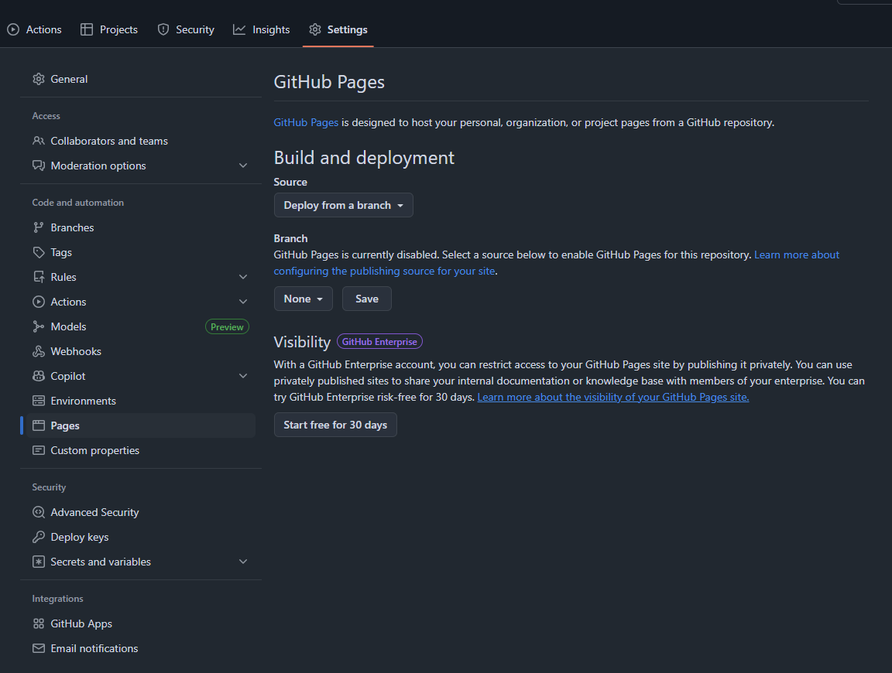Viewport: 892px width, 673px height.
Task: Open Deploy keys settings
Action: tap(140, 537)
